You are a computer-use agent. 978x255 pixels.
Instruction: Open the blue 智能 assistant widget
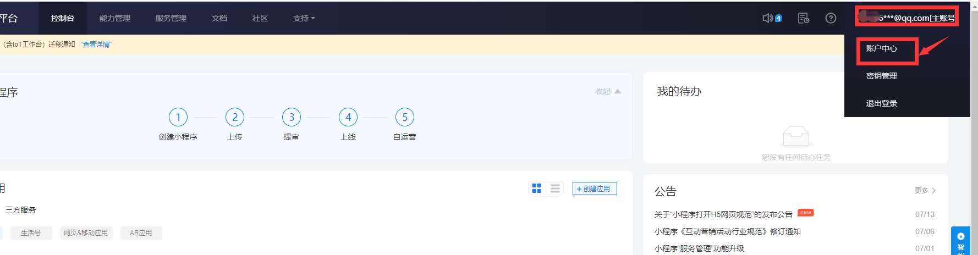tap(960, 241)
